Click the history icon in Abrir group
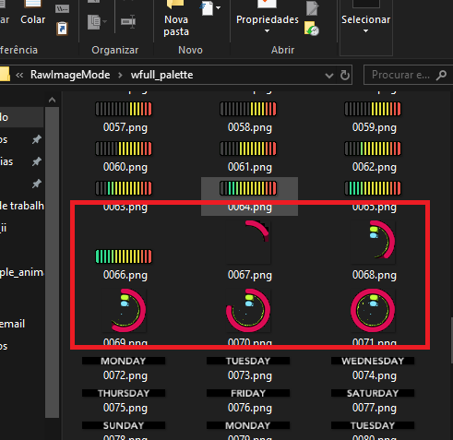The width and height of the screenshot is (453, 440). point(311,29)
